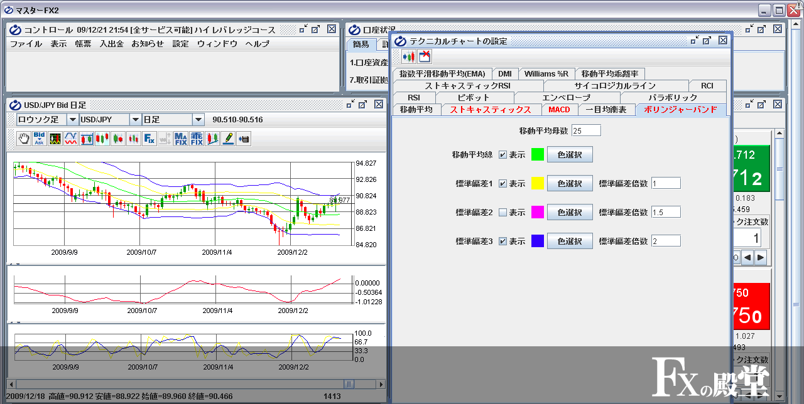Click the two-candle green and red icon

[118, 139]
